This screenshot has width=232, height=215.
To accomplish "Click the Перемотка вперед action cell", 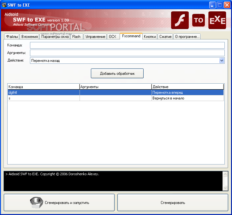I will tap(187, 93).
